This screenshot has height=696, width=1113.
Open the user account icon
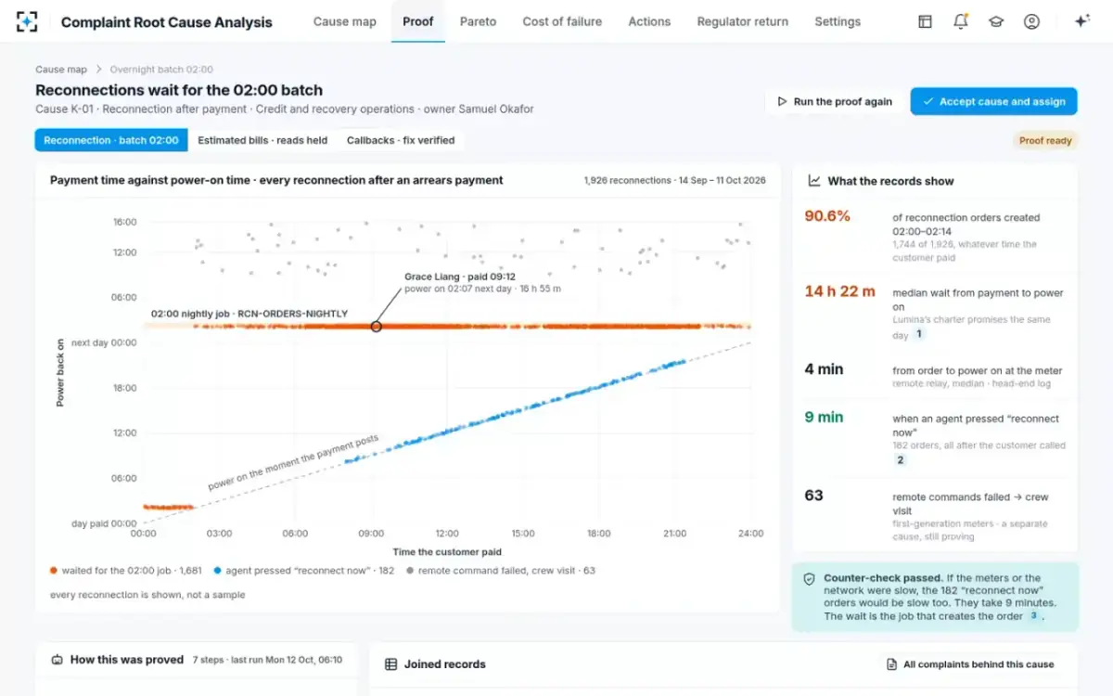point(1031,21)
